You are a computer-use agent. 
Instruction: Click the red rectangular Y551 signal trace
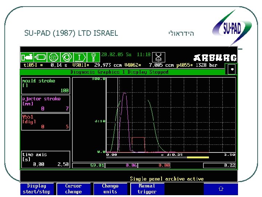point(138,144)
